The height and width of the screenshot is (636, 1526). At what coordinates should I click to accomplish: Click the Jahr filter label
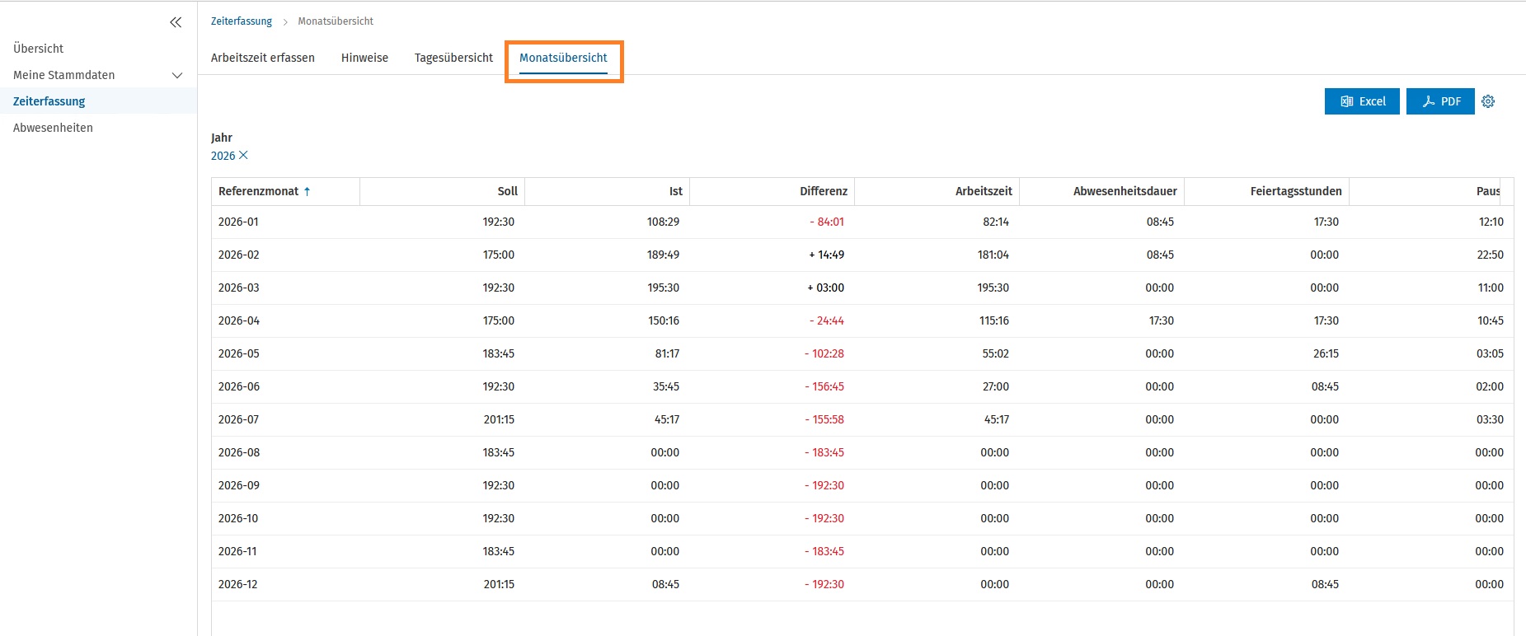(x=222, y=138)
